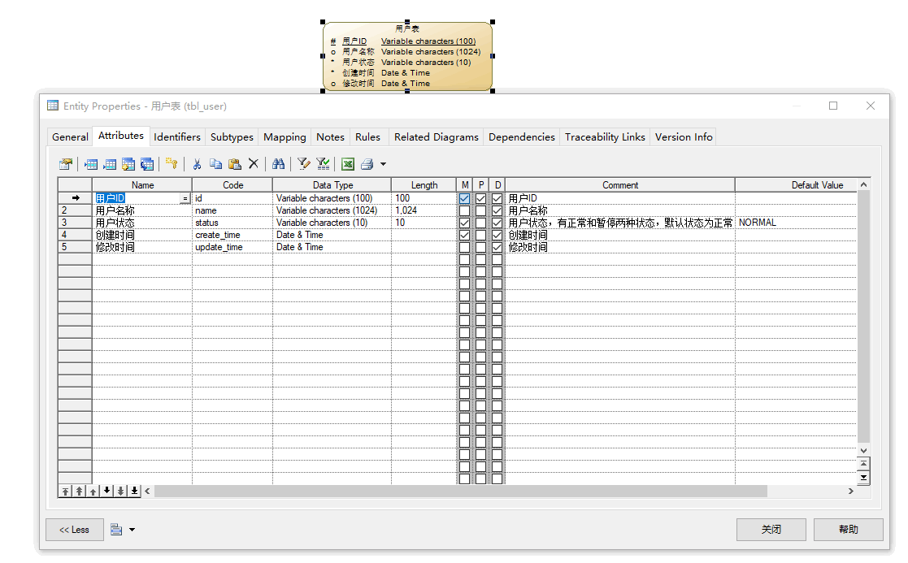Click the 帮助 button
The height and width of the screenshot is (563, 908).
click(x=849, y=530)
